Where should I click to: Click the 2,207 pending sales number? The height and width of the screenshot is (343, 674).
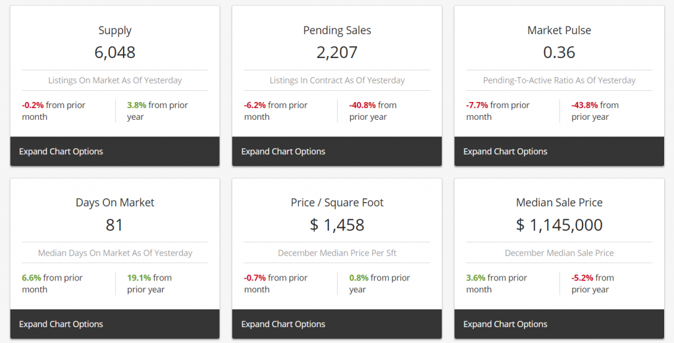(337, 53)
